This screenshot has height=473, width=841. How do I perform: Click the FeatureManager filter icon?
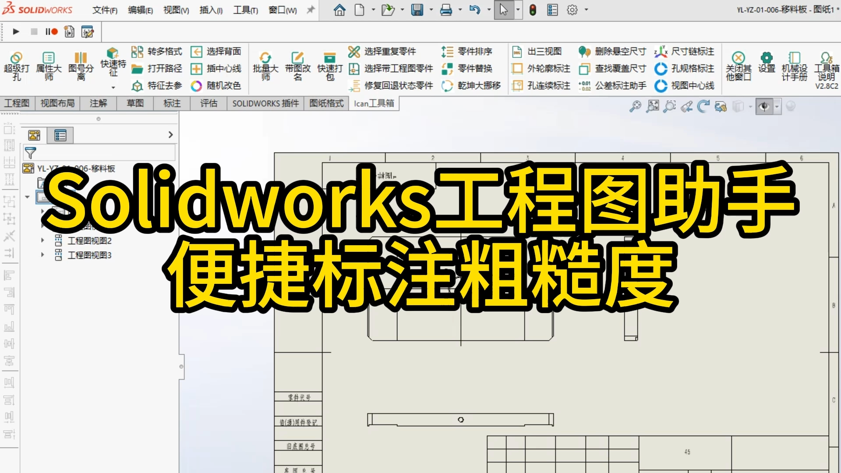[x=31, y=152]
